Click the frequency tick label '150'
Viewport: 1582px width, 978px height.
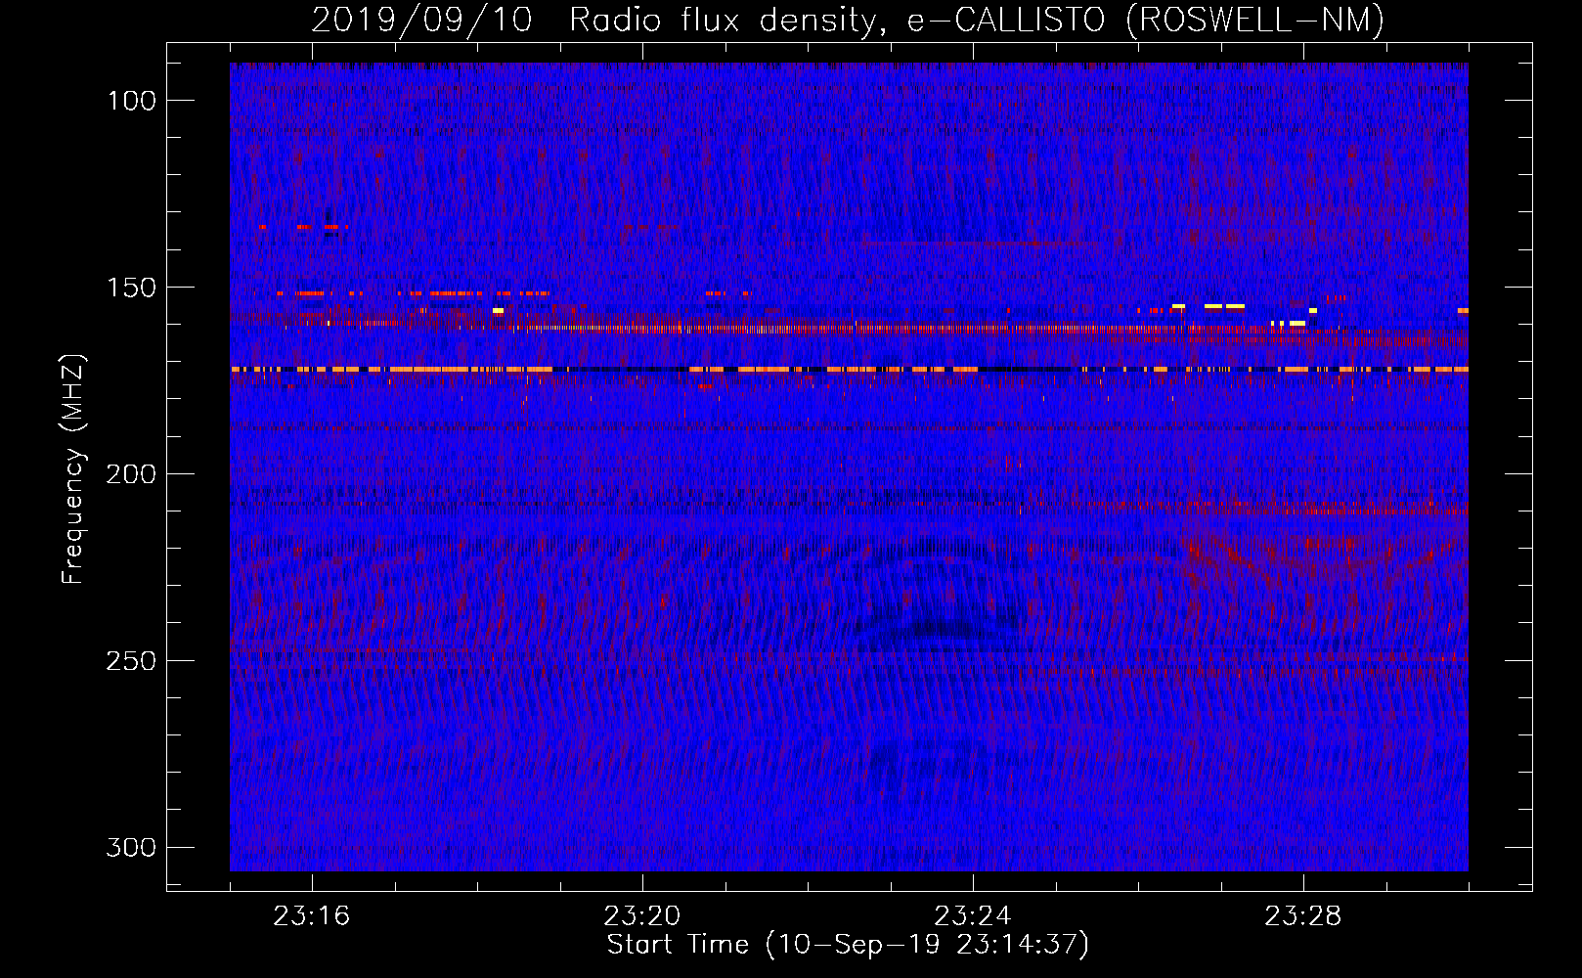pos(132,288)
